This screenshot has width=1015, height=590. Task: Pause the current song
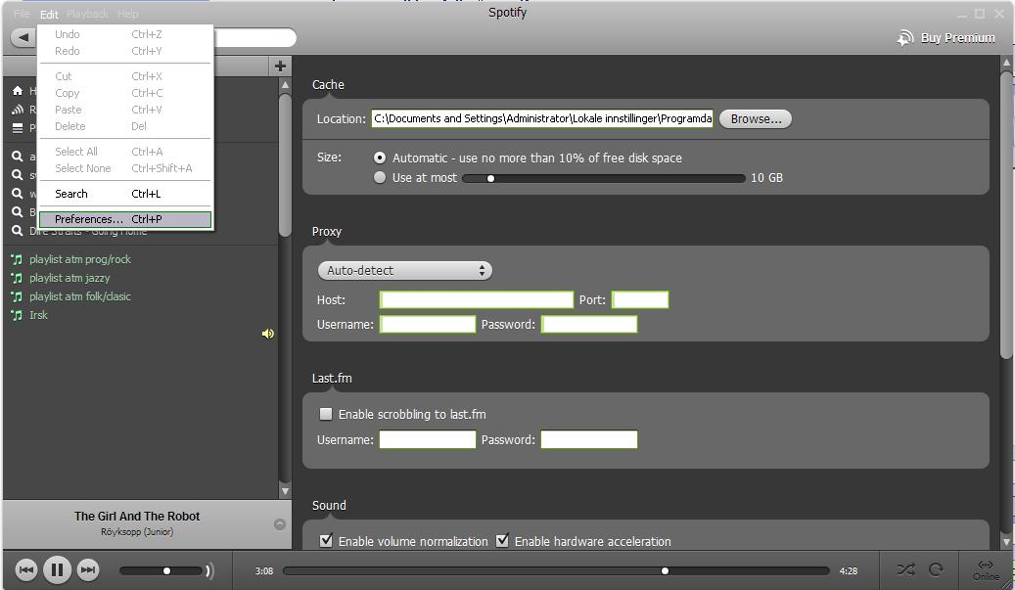tap(57, 570)
